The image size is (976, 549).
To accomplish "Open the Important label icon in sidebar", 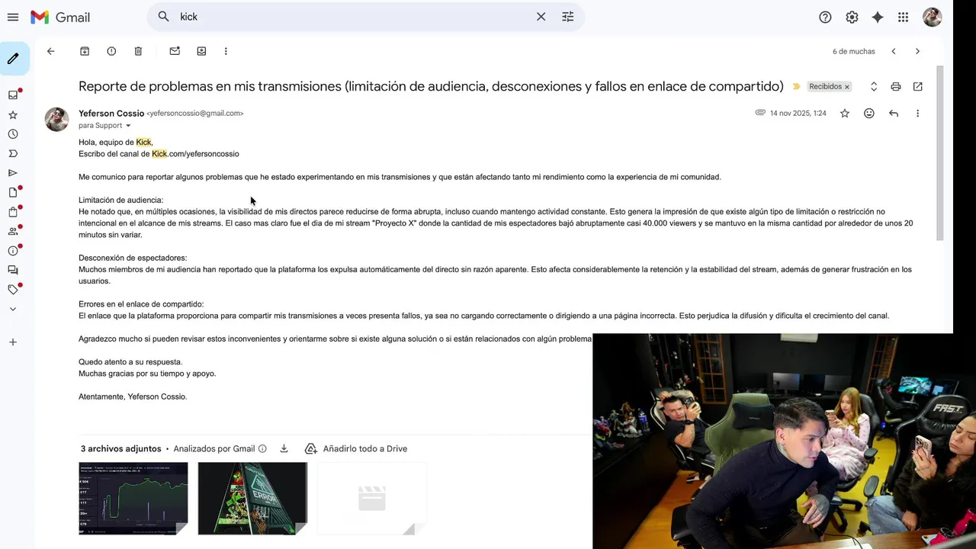I will click(x=13, y=154).
